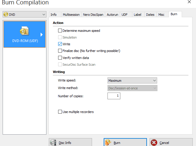Enable Finalize disc option

click(60, 51)
